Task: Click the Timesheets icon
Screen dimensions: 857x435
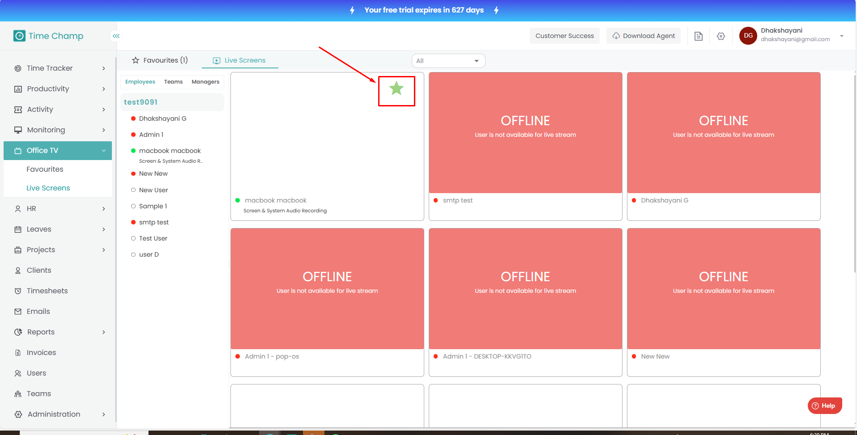Action: click(x=18, y=291)
